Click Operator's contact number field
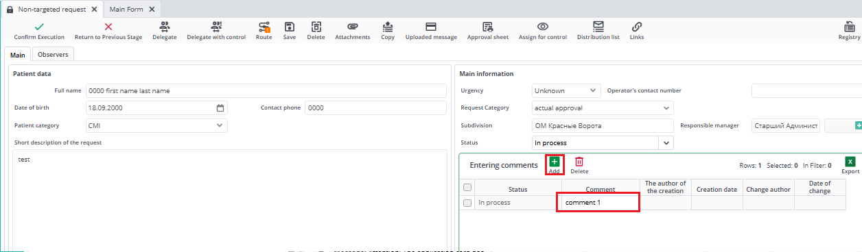 click(806, 90)
